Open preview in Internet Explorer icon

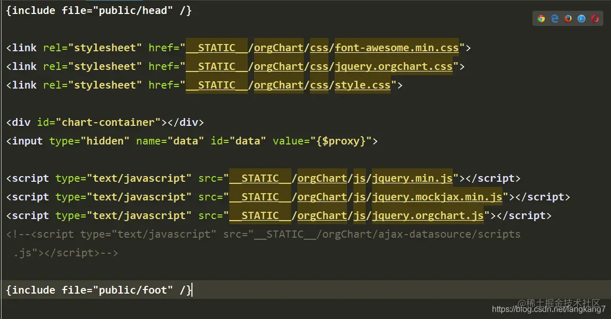click(x=555, y=19)
